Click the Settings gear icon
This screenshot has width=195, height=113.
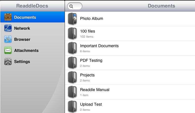point(8,62)
